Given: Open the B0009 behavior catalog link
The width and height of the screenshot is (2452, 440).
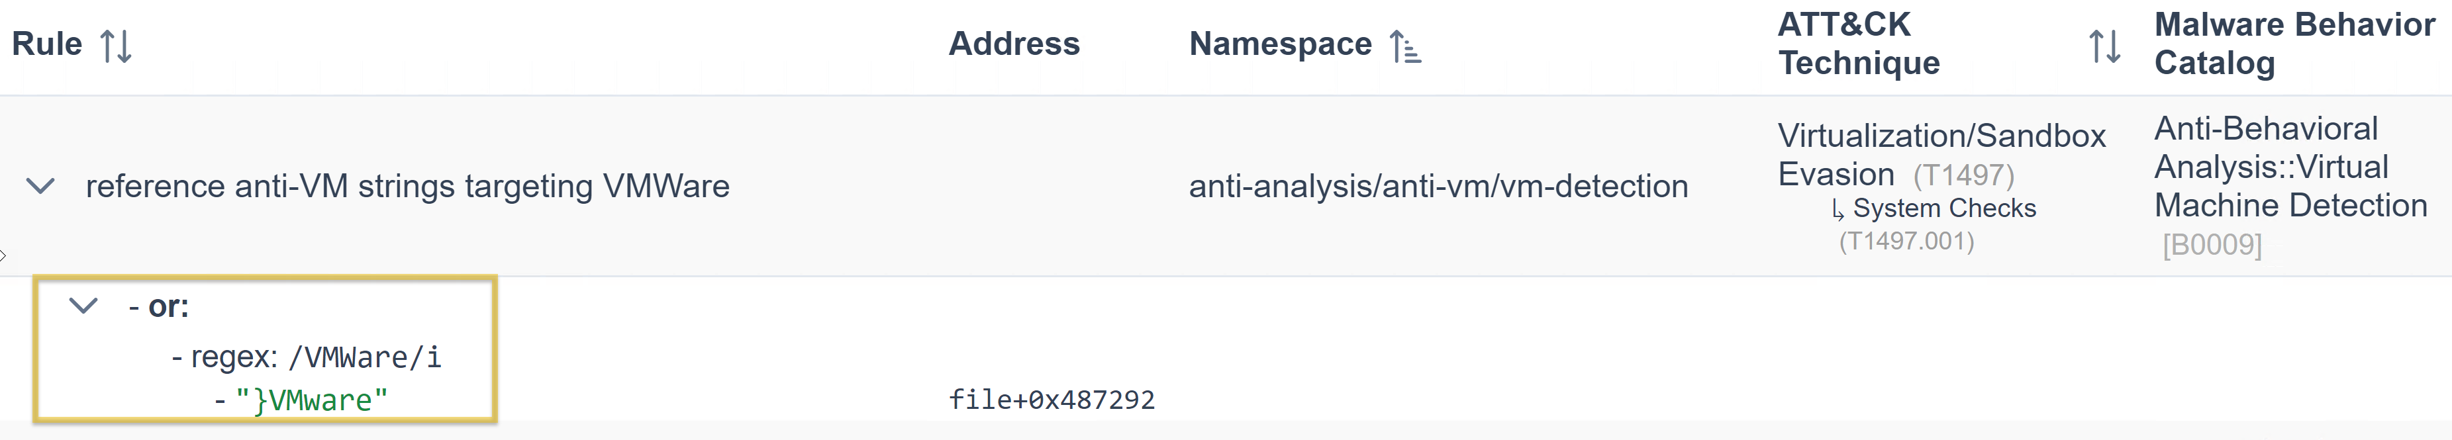Looking at the screenshot, I should tap(2211, 245).
